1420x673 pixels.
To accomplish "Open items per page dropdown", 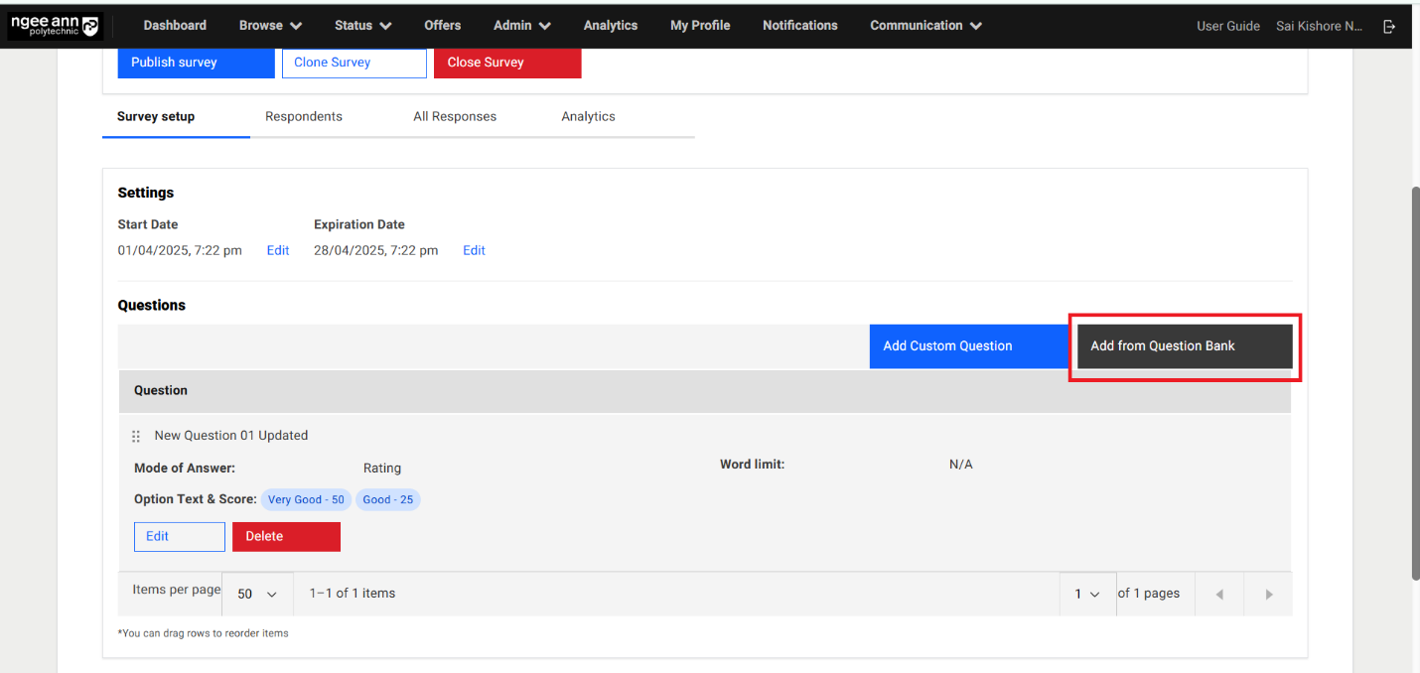I will click(257, 594).
